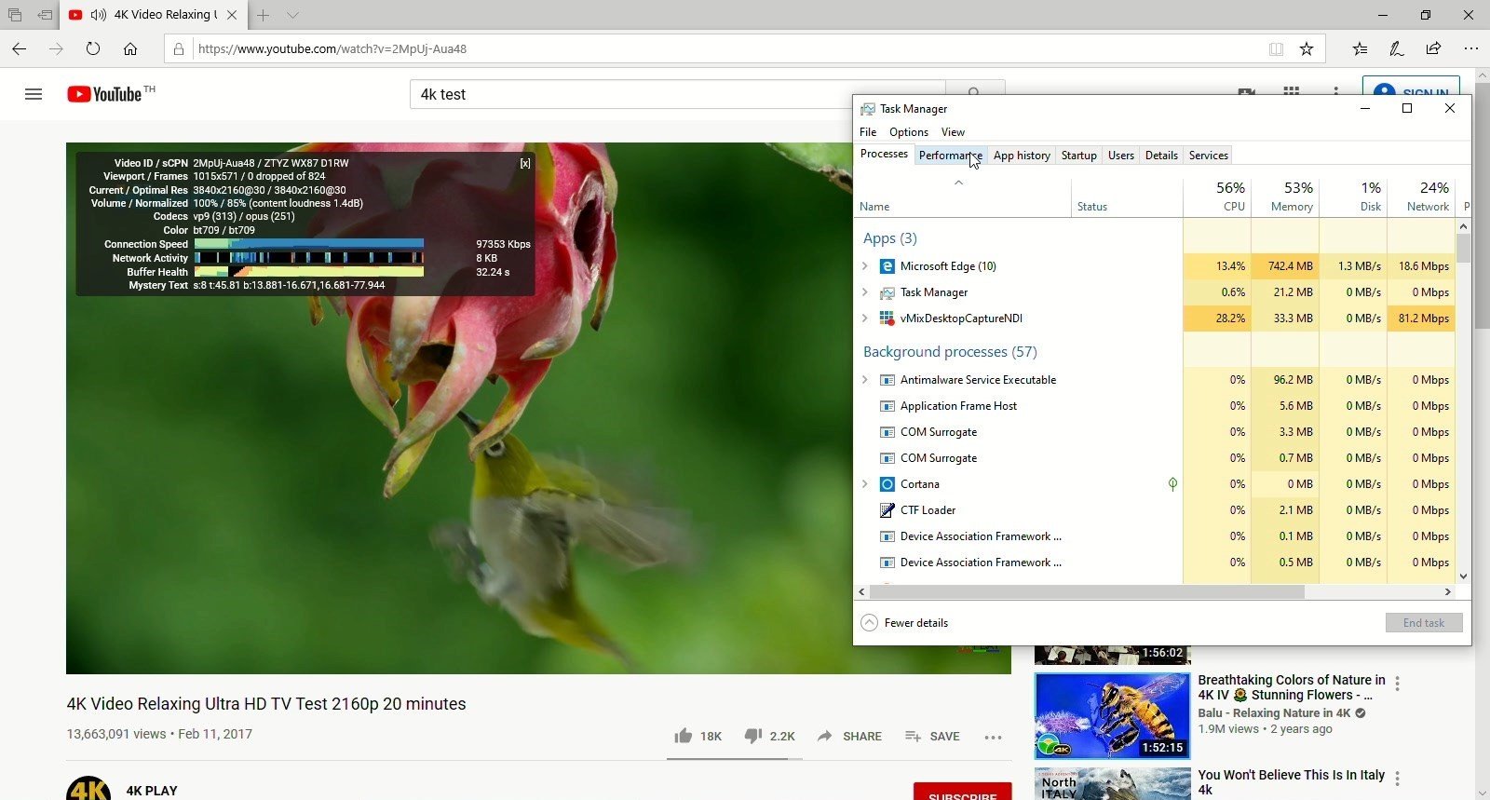
Task: Open the YouTube apps grid icon
Action: click(x=1291, y=93)
